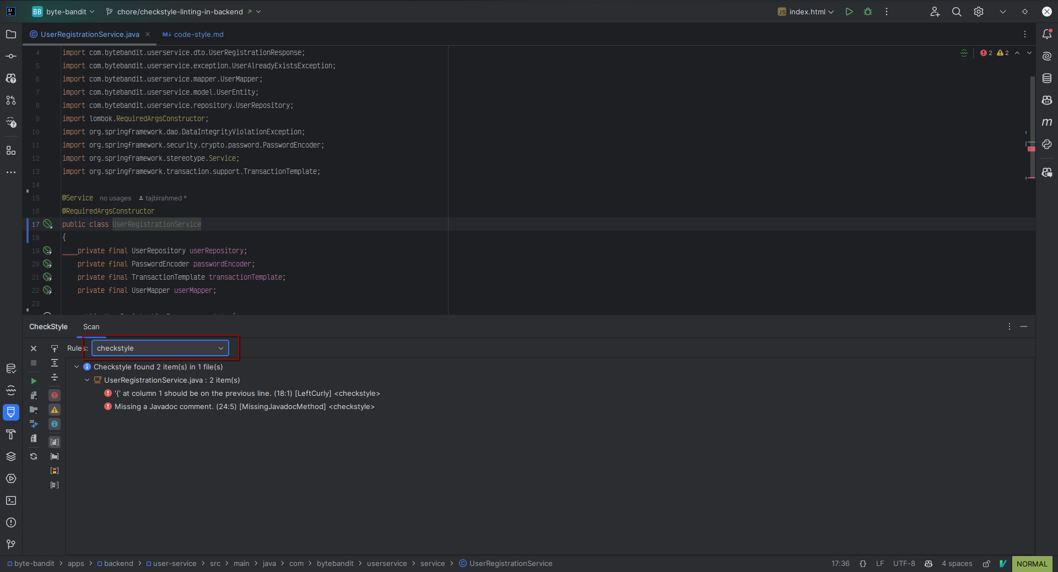Open UTF-8 encoding selector
This screenshot has width=1058, height=572.
pyautogui.click(x=904, y=564)
